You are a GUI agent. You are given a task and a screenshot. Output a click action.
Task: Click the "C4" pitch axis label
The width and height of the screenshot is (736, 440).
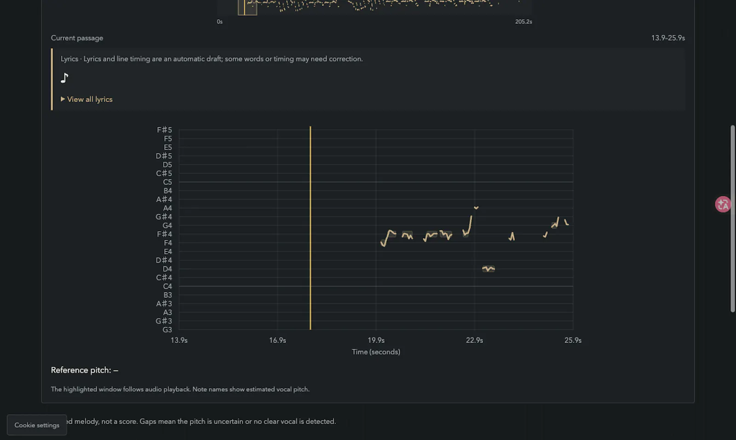click(167, 286)
